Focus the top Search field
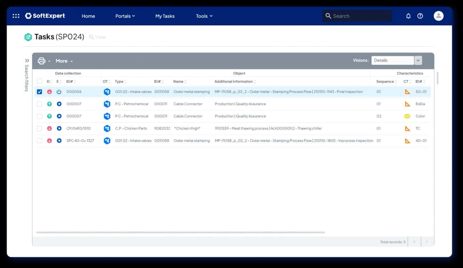The height and width of the screenshot is (268, 463). (357, 16)
